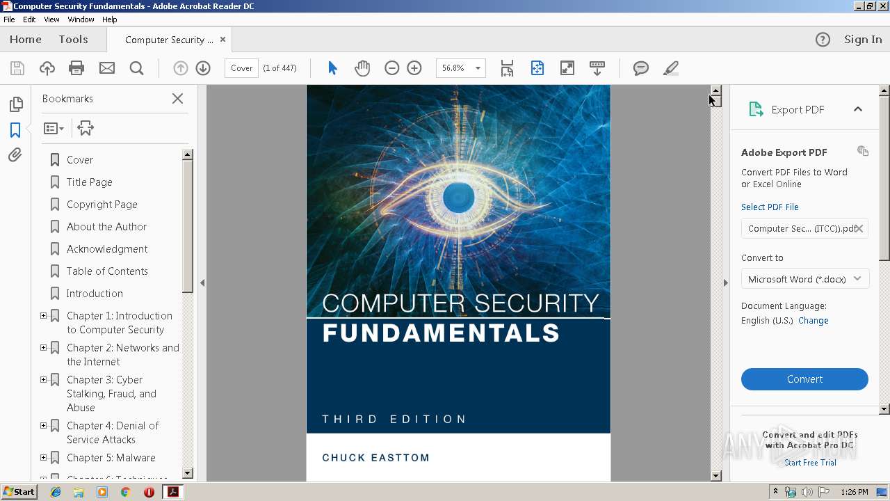Expand Chapter 2 bookmark
The height and width of the screenshot is (501, 890).
[x=43, y=348]
